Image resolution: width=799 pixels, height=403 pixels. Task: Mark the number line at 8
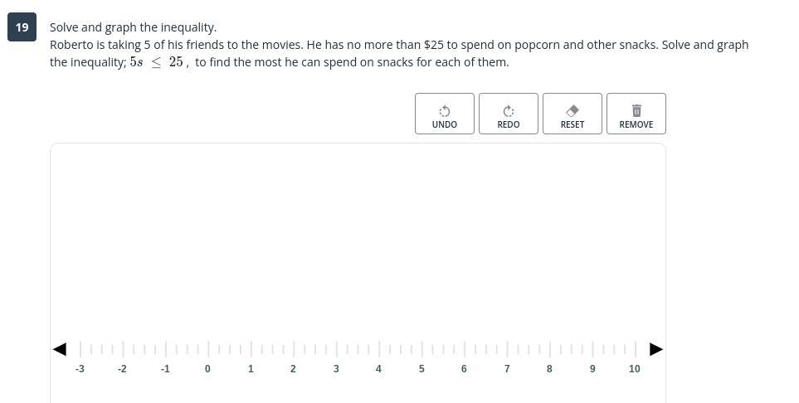pyautogui.click(x=549, y=349)
